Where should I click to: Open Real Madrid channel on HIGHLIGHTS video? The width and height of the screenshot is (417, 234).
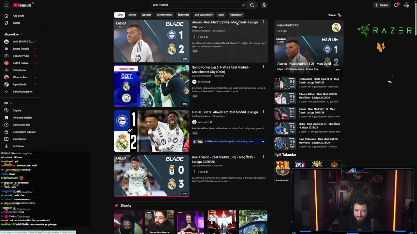(202, 122)
